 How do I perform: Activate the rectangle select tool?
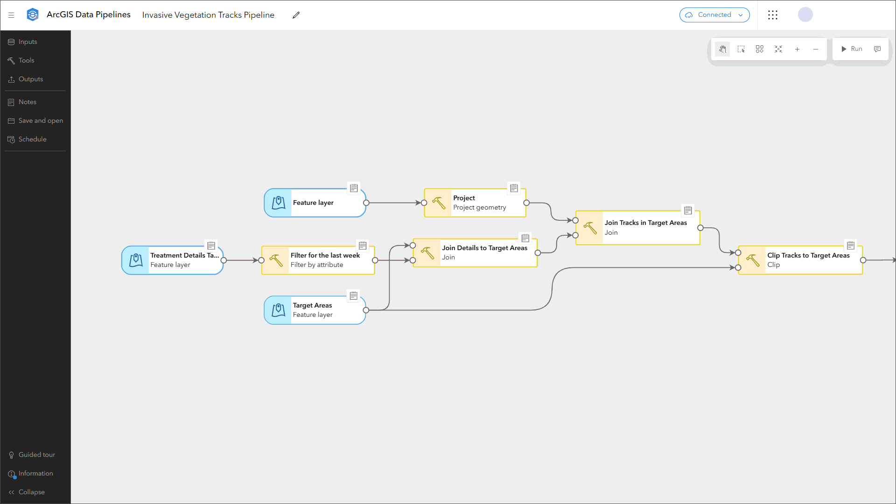[741, 49]
